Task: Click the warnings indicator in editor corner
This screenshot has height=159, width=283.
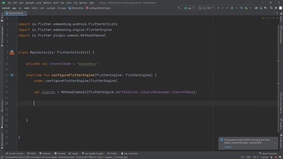Action: [x=266, y=18]
